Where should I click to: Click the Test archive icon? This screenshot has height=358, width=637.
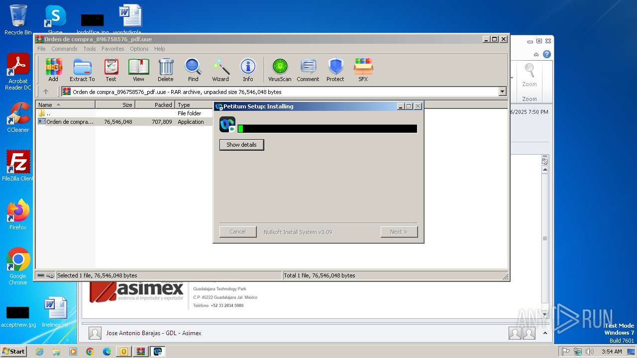111,70
